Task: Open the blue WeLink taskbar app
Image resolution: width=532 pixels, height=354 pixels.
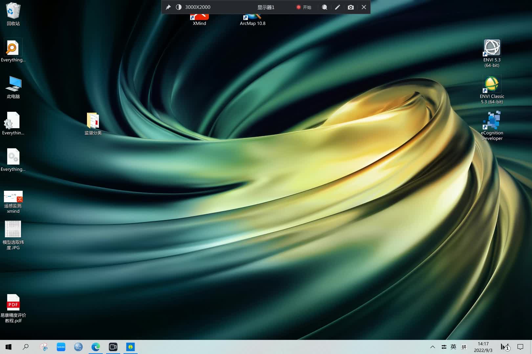Action: point(61,347)
